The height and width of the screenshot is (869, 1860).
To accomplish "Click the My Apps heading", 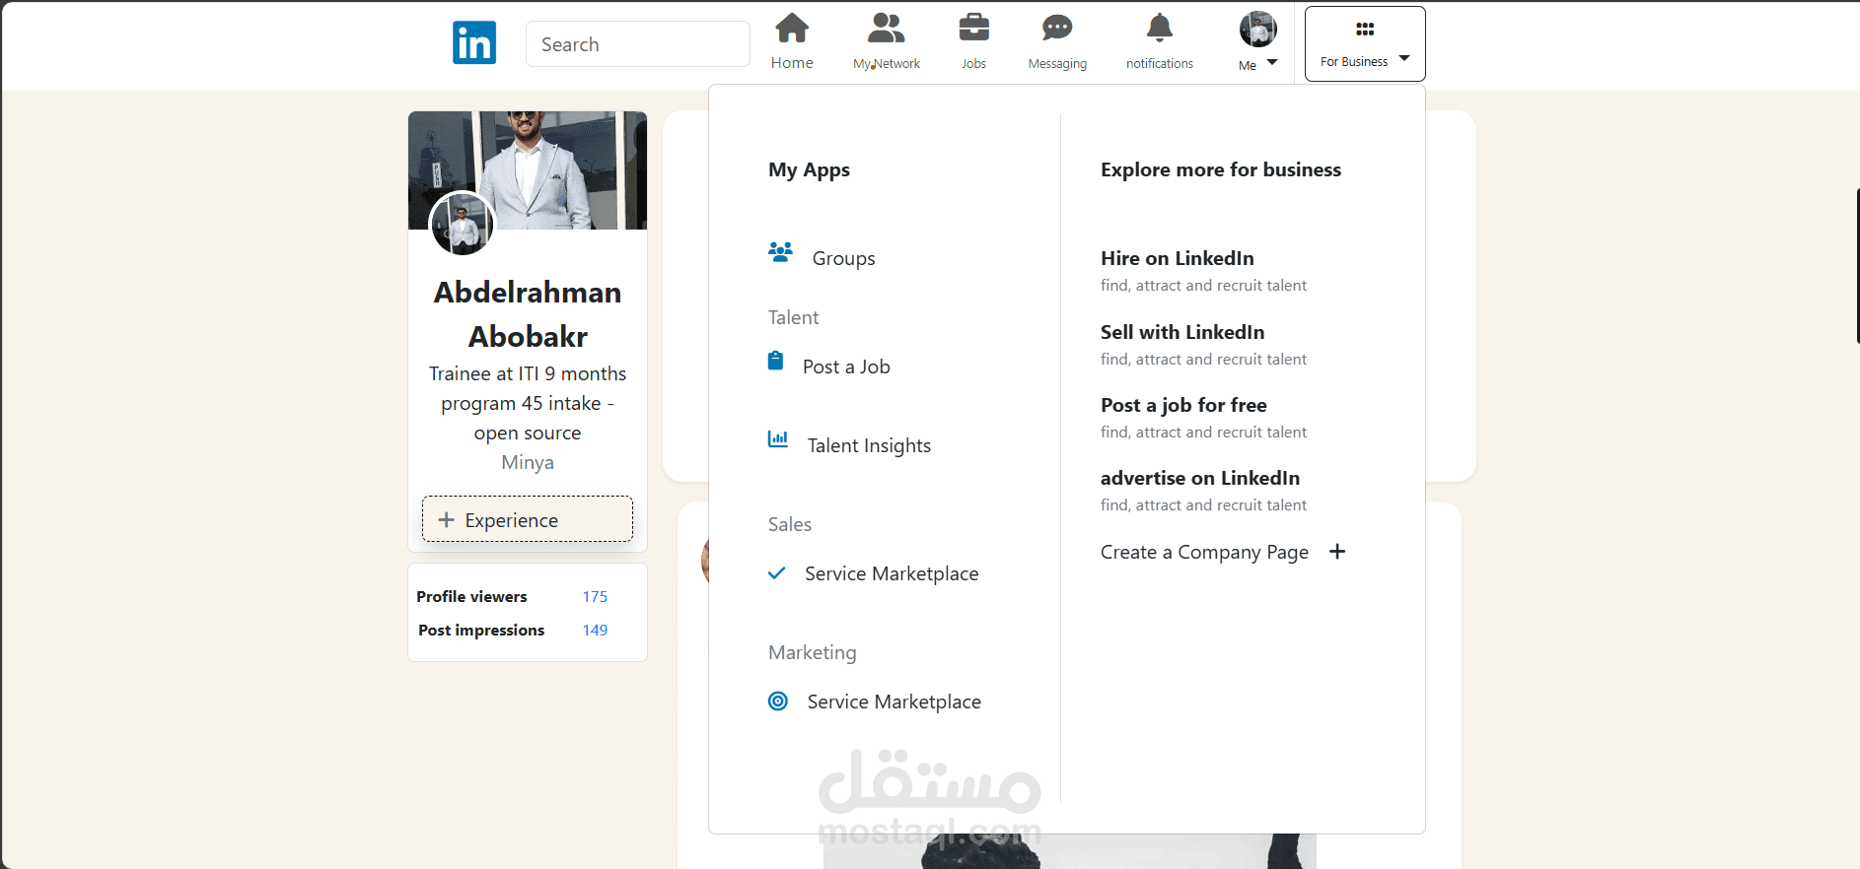I will coord(809,169).
